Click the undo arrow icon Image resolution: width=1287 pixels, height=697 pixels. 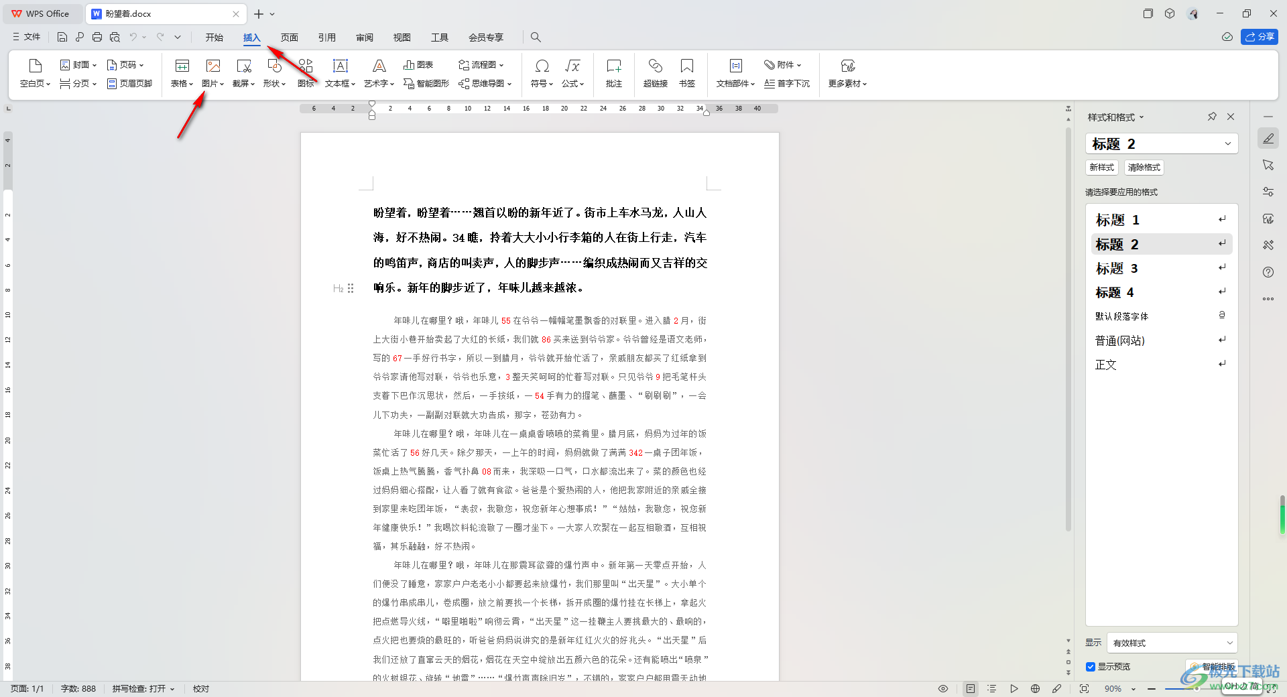(x=133, y=37)
